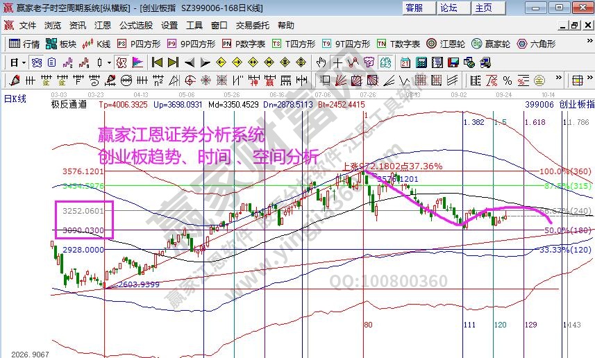Open the 板块 sector view
Screen dimensions: 595x358
(x=61, y=44)
